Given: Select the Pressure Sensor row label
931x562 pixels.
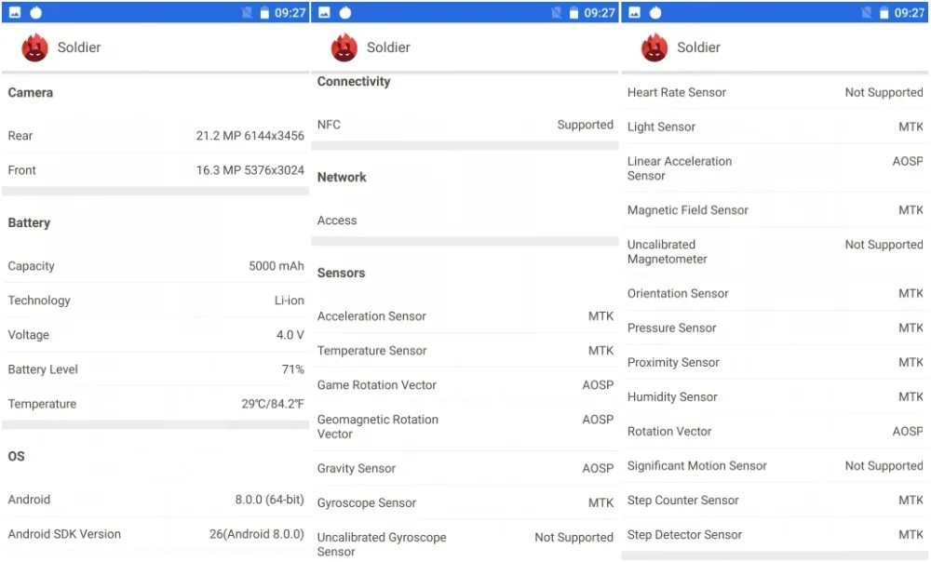Looking at the screenshot, I should pos(671,328).
